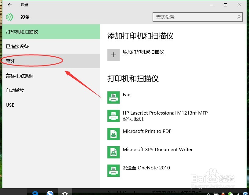Screen dimensions: 249x195
Task: Open 鼠标和触摸板 settings
Action: pyautogui.click(x=51, y=76)
